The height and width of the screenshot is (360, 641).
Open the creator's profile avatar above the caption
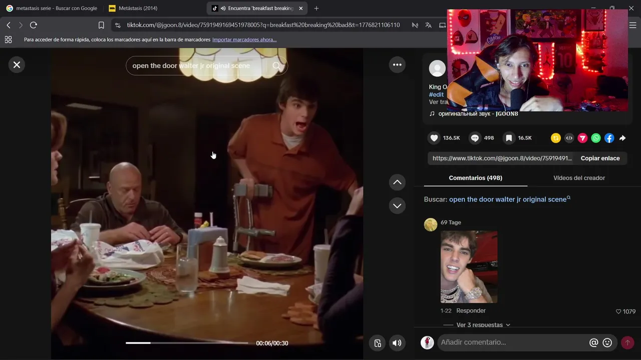click(x=437, y=68)
